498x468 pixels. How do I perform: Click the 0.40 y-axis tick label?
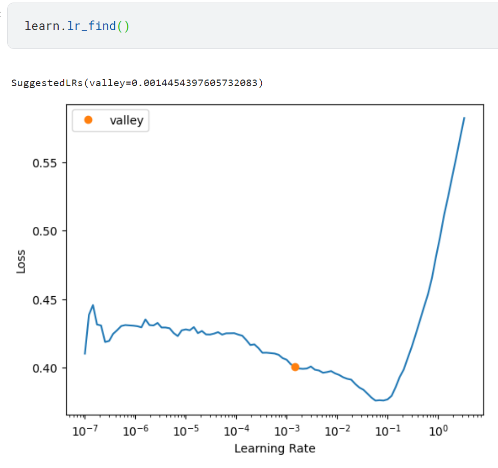click(45, 369)
